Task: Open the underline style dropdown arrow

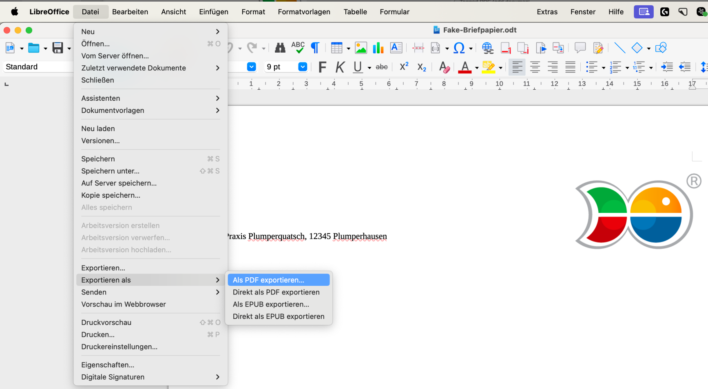Action: [369, 68]
